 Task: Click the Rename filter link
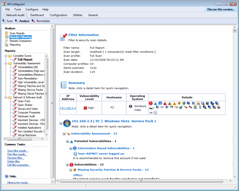[16, 158]
